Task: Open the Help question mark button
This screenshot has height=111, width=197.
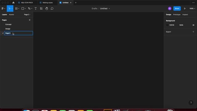Action: point(191,103)
